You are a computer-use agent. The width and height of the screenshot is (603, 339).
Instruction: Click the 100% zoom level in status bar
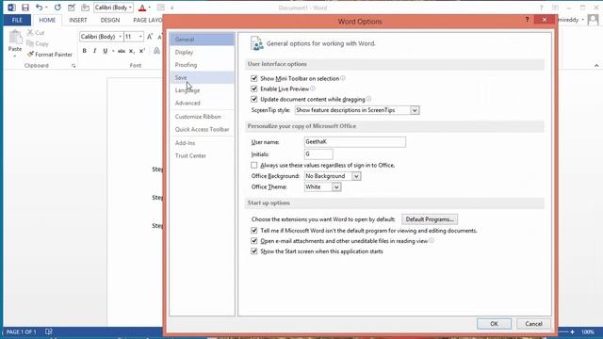588,331
